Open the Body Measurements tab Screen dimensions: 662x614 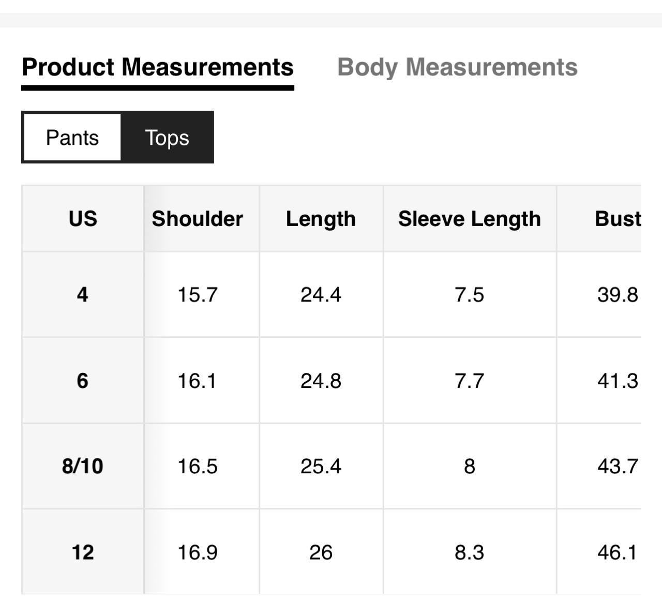(x=457, y=68)
